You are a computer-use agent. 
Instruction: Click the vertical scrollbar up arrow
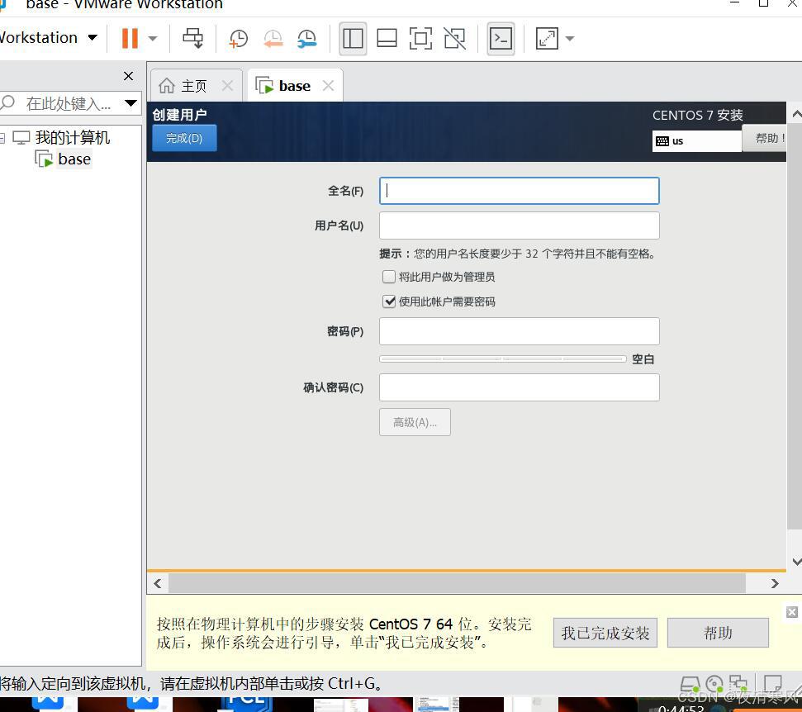point(796,113)
